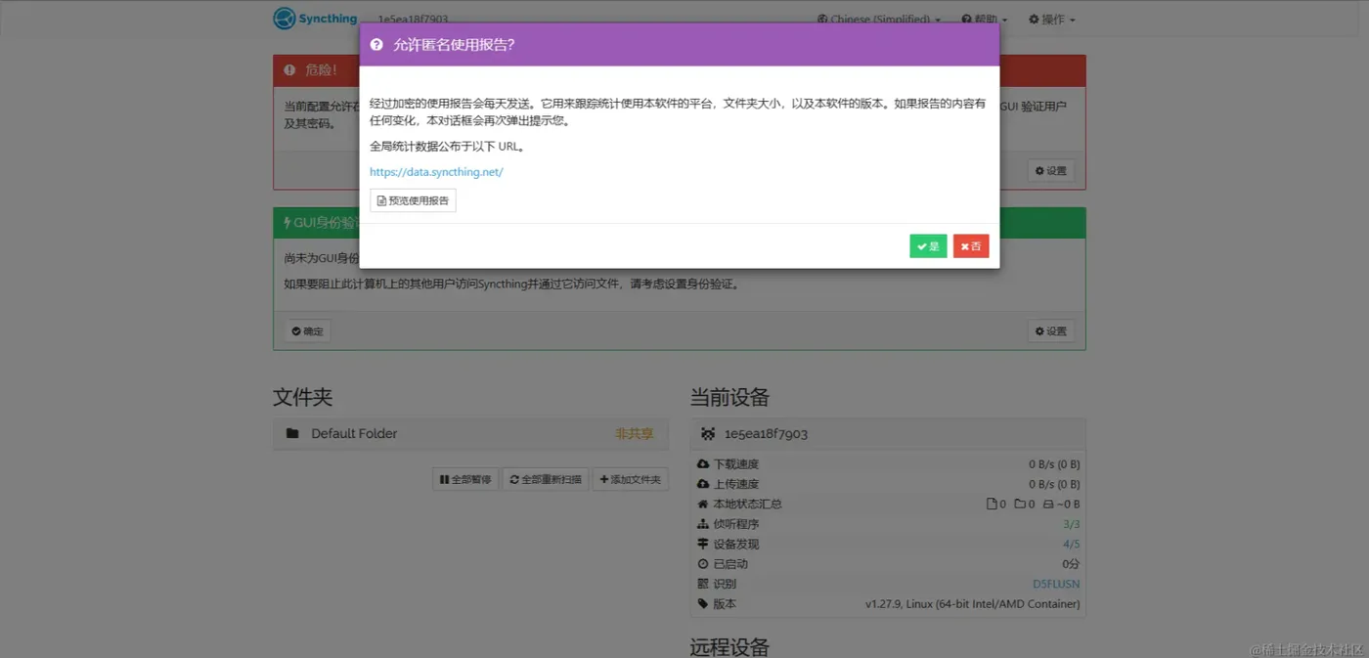Image resolution: width=1369 pixels, height=658 pixels.
Task: Expand the 1e5ea18f7903 device panel header
Action: 888,434
